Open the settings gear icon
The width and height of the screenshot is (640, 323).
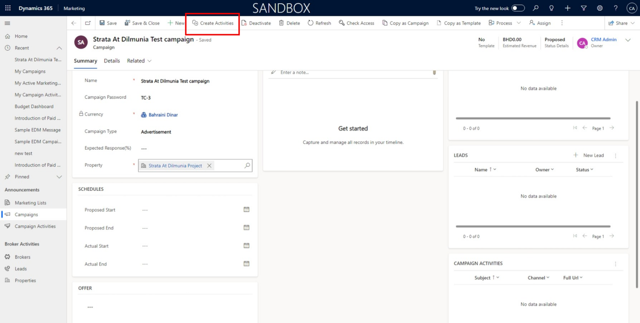600,8
